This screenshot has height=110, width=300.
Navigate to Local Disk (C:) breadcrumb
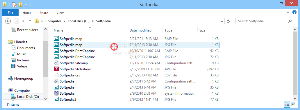78,21
